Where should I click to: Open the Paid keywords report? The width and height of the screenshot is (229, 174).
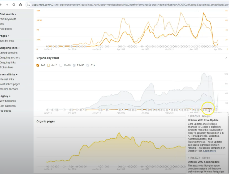[x=8, y=19]
